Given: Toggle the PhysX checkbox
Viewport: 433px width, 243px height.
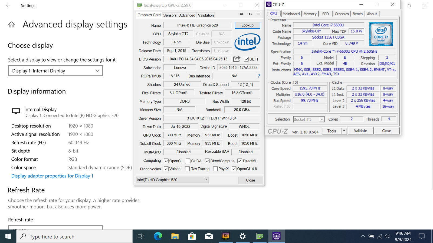Looking at the screenshot, I should coord(215,169).
